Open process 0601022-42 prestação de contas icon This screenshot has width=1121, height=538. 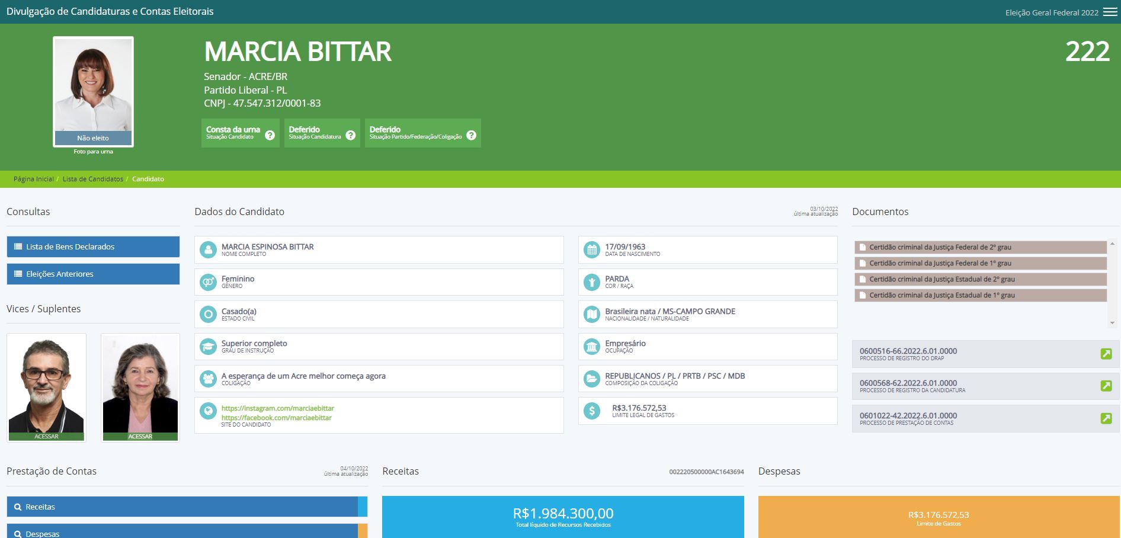point(1106,418)
